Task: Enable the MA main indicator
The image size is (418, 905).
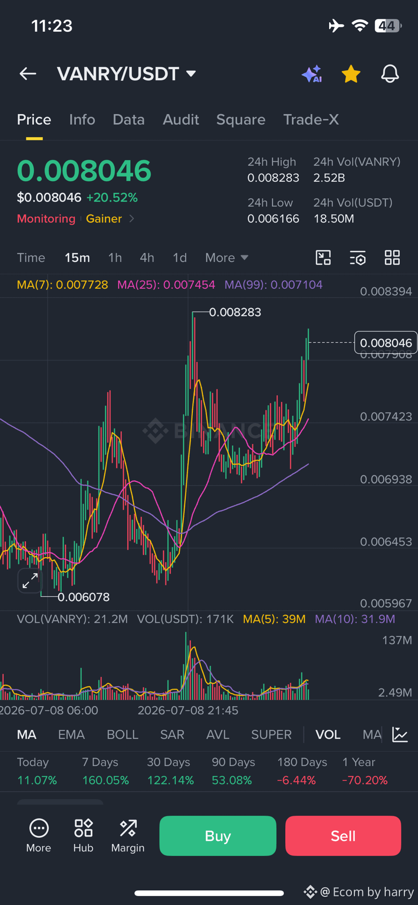Action: 27,735
